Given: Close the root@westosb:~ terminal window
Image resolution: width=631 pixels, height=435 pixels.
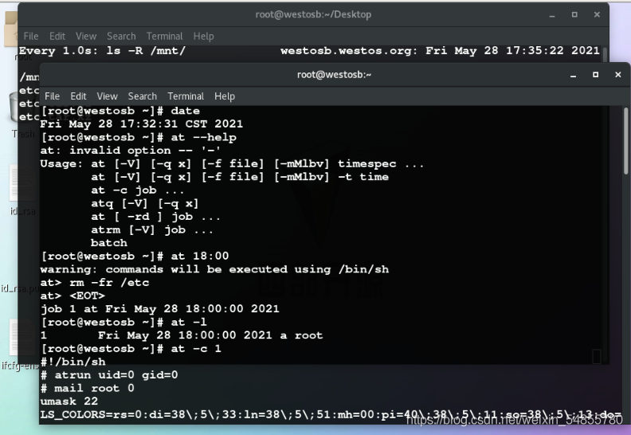Looking at the screenshot, I should [618, 74].
